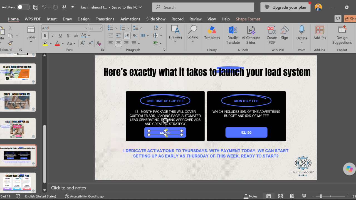The image size is (356, 200).
Task: Launch AI Generate Slides
Action: 251,35
